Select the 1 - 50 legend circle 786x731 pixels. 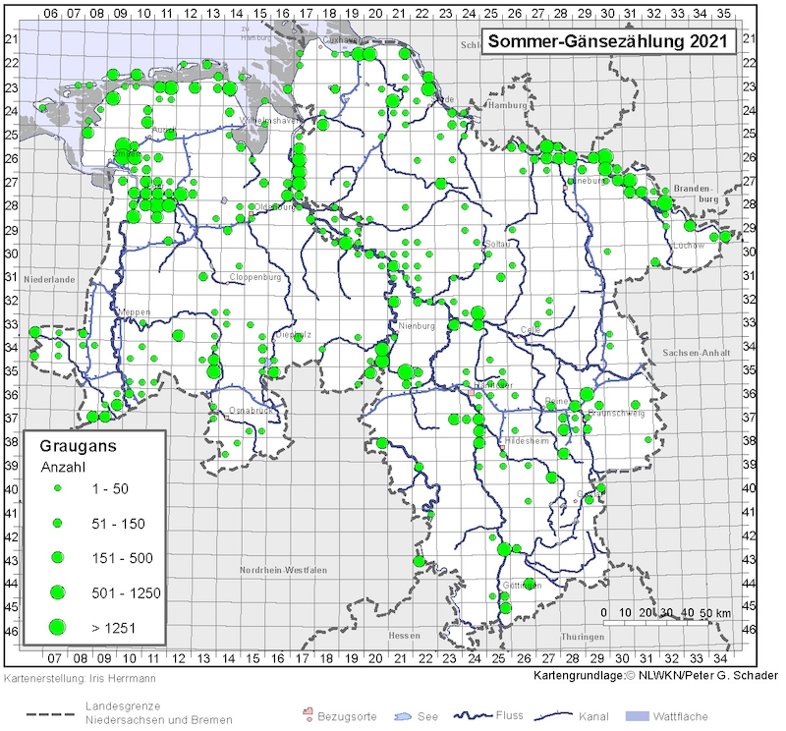coord(57,488)
